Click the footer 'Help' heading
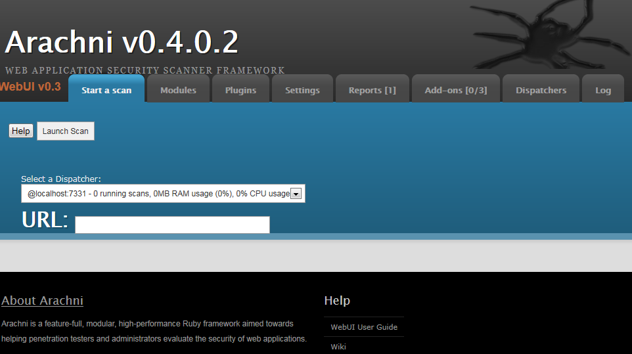 [x=337, y=300]
